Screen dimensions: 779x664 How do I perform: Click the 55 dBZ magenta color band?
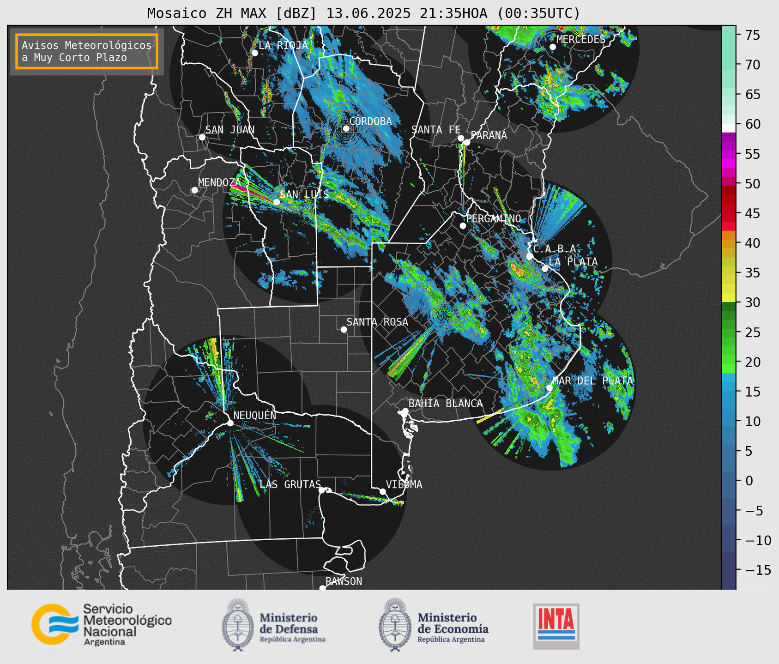[x=729, y=154]
